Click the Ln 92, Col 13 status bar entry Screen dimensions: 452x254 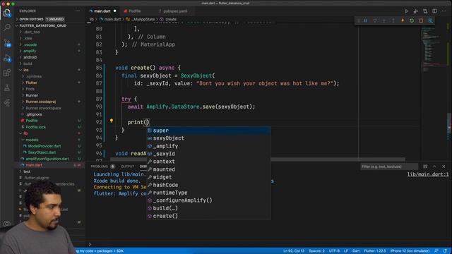click(x=294, y=251)
